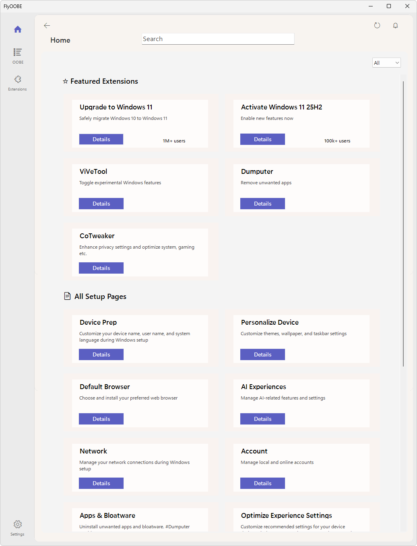
Task: Open Details for AI Experiences
Action: tap(262, 419)
